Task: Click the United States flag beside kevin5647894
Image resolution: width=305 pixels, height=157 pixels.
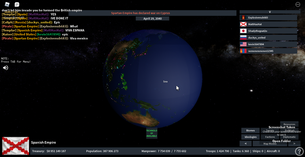Action: click(243, 44)
